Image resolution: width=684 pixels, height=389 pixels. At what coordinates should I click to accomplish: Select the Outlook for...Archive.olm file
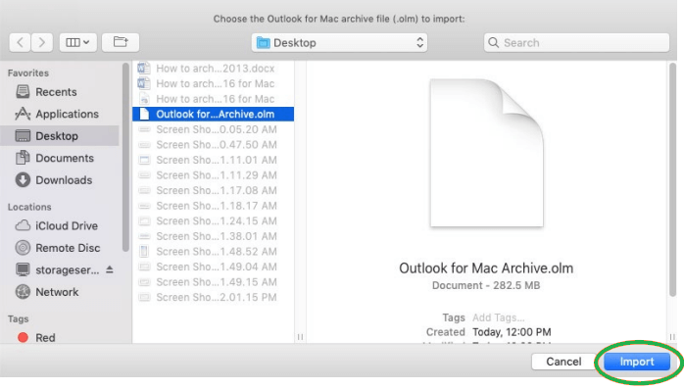tap(214, 115)
